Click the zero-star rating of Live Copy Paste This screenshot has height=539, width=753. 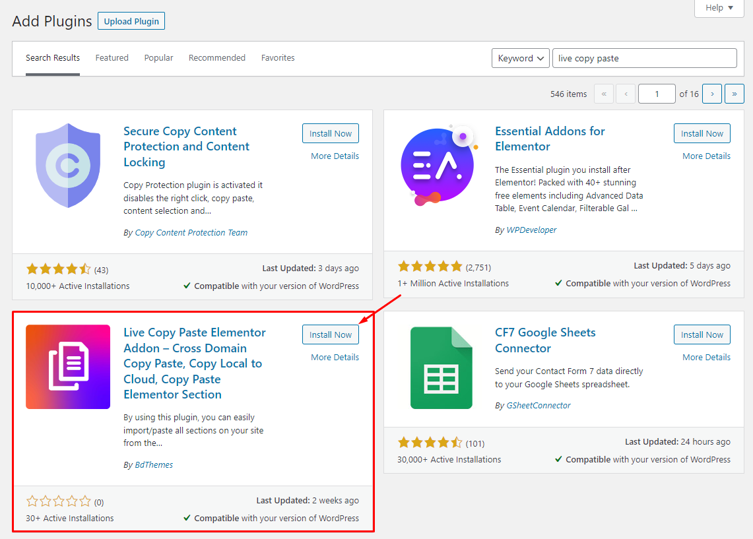point(59,501)
